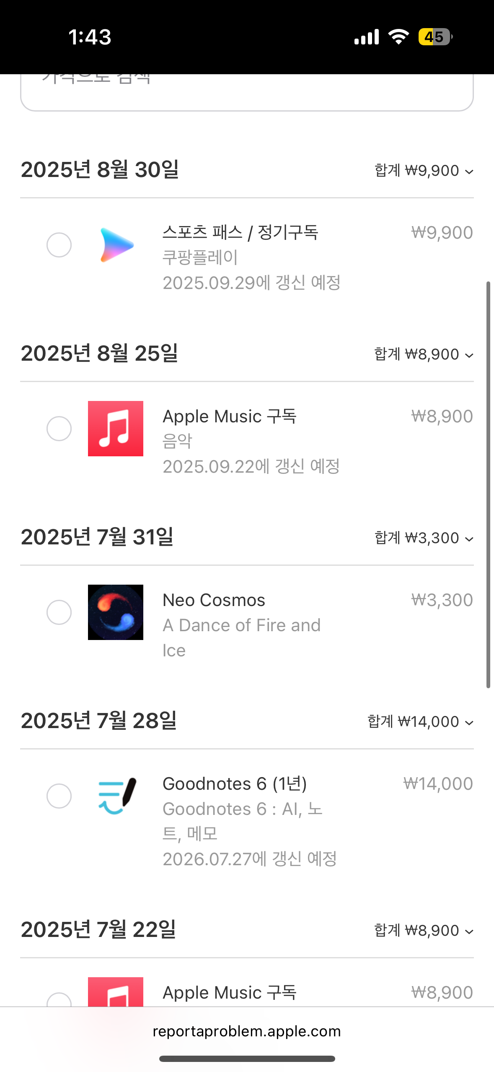Select the Goodnotes 6 (1년) radio button
Image resolution: width=494 pixels, height=1072 pixels.
click(x=59, y=796)
